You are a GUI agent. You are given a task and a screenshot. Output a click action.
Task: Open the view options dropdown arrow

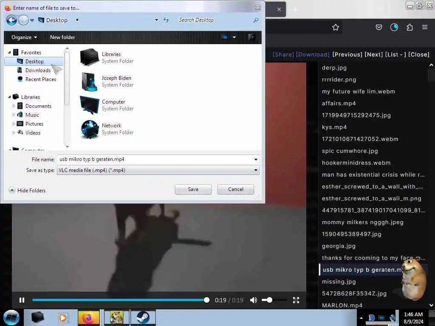[x=234, y=37]
